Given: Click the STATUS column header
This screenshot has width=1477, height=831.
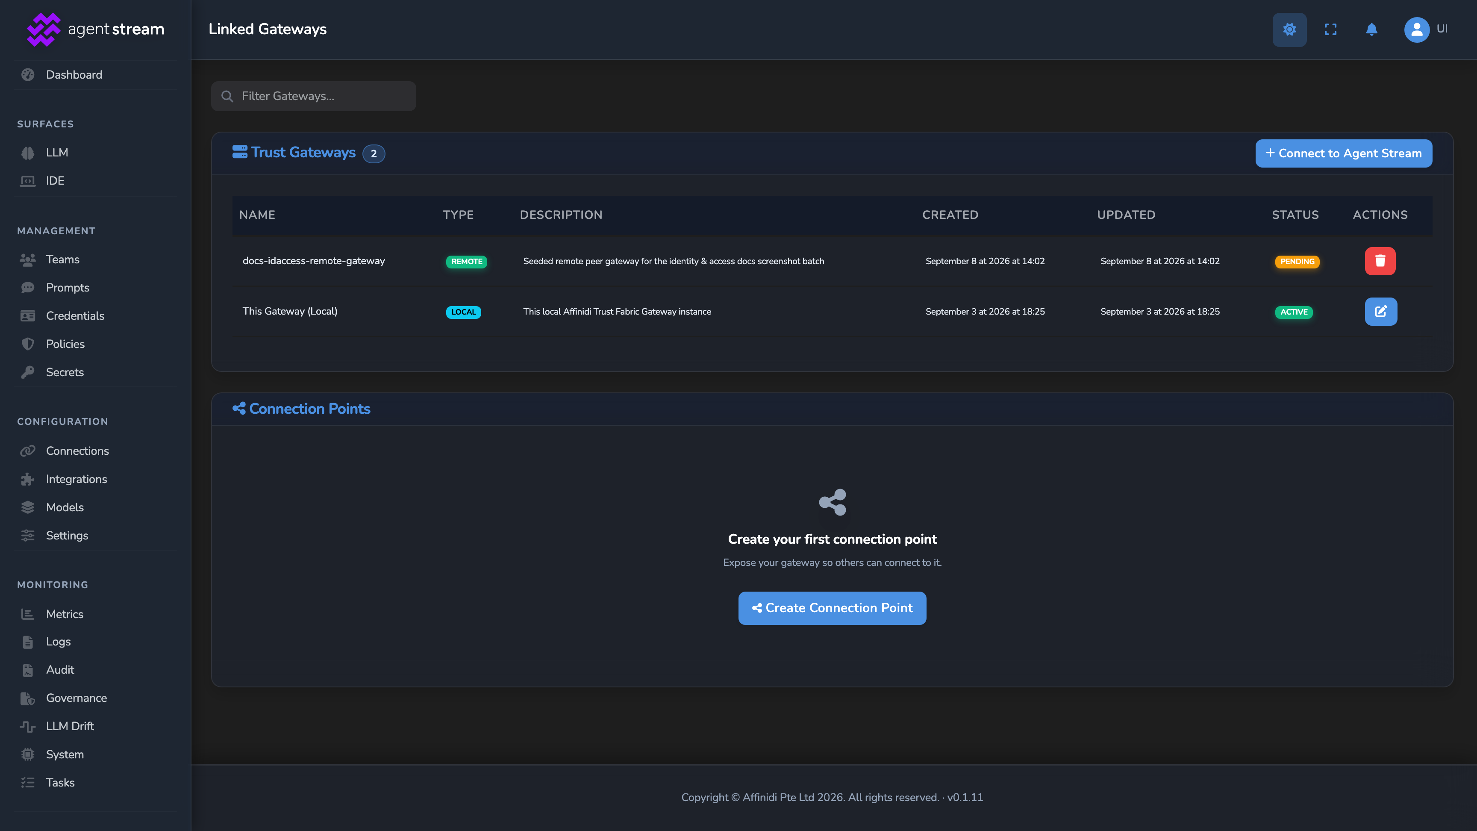Looking at the screenshot, I should tap(1295, 215).
